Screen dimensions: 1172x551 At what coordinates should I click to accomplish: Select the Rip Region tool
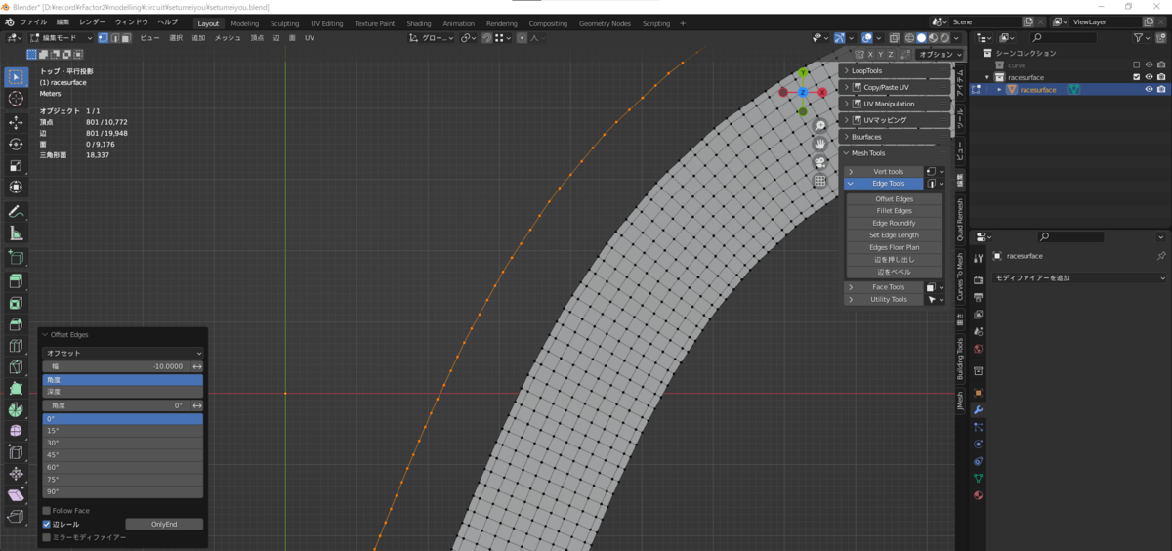pyautogui.click(x=17, y=517)
